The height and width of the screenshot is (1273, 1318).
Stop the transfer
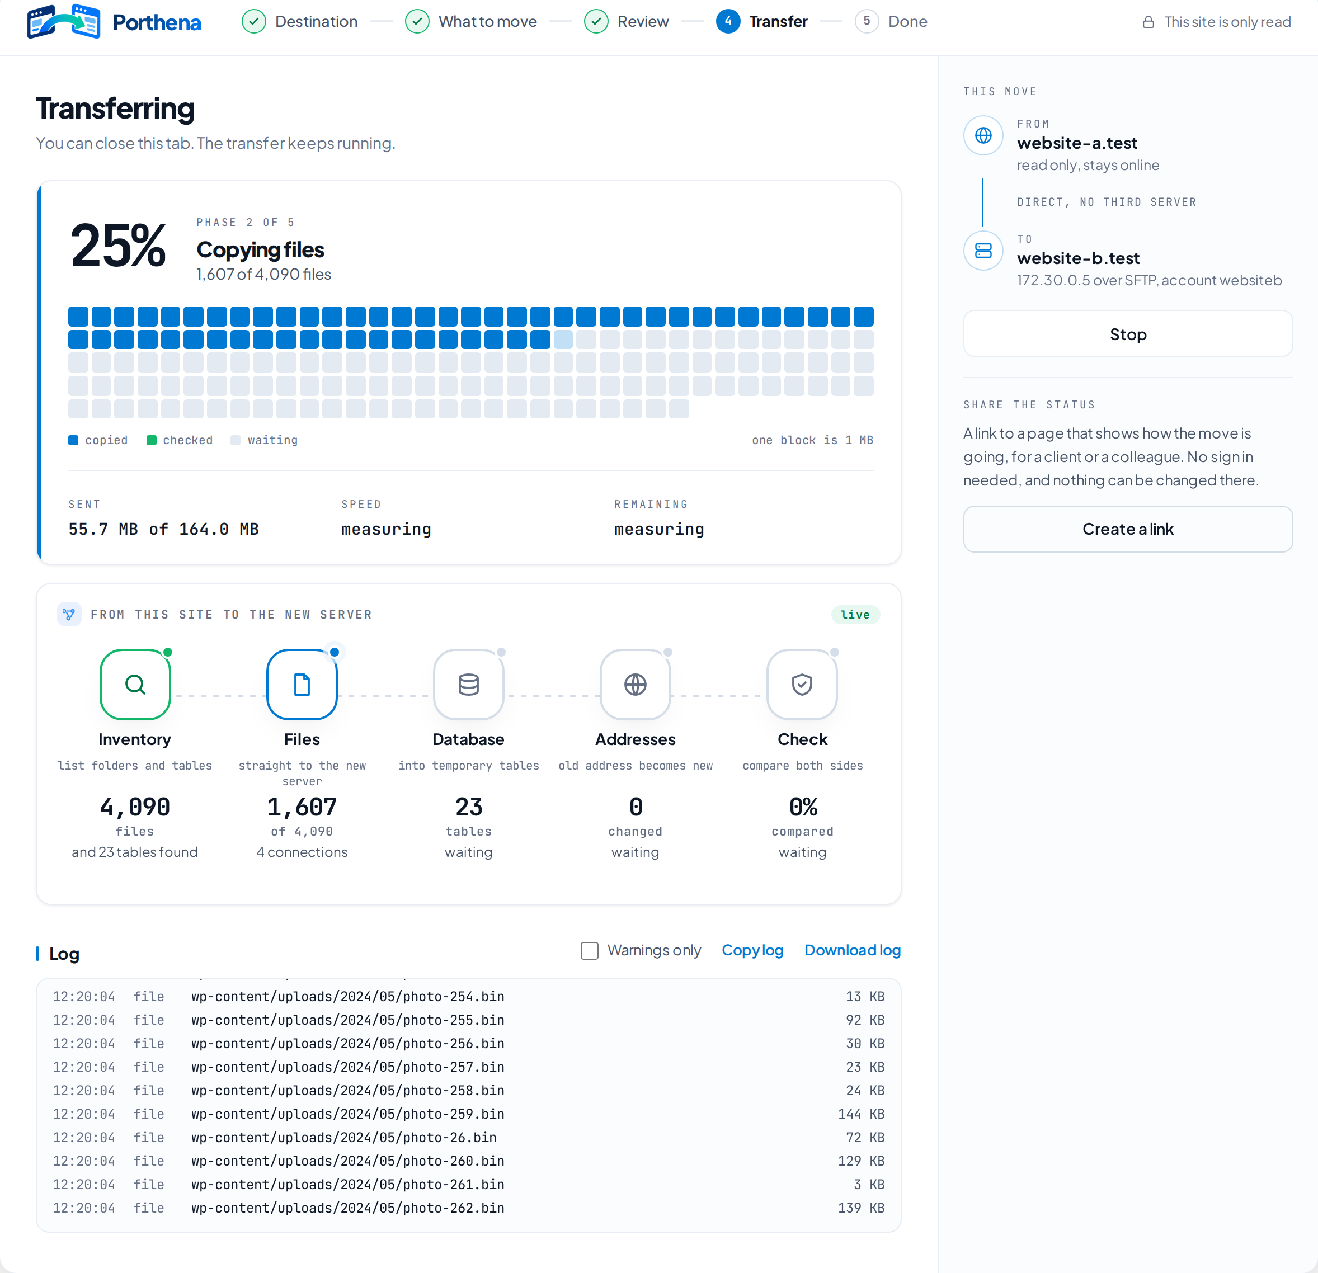1128,333
